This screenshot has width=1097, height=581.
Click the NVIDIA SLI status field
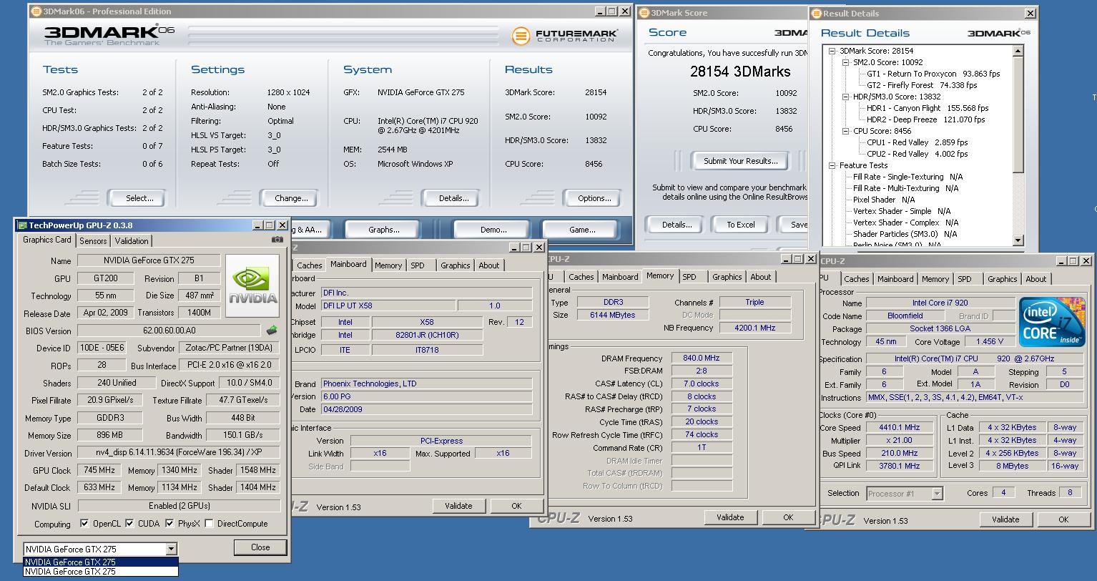coord(179,506)
